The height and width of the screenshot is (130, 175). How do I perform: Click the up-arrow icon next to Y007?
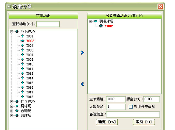[x=22, y=55]
